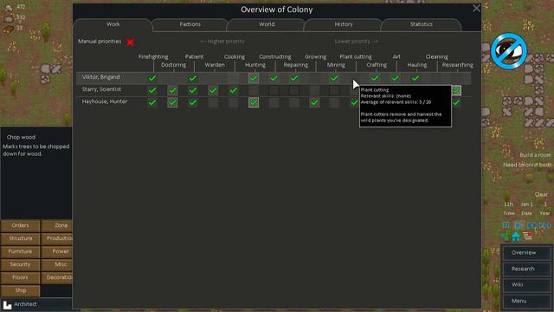Uncheck Viktor's Crafting checkbox
The image size is (554, 312).
[375, 78]
